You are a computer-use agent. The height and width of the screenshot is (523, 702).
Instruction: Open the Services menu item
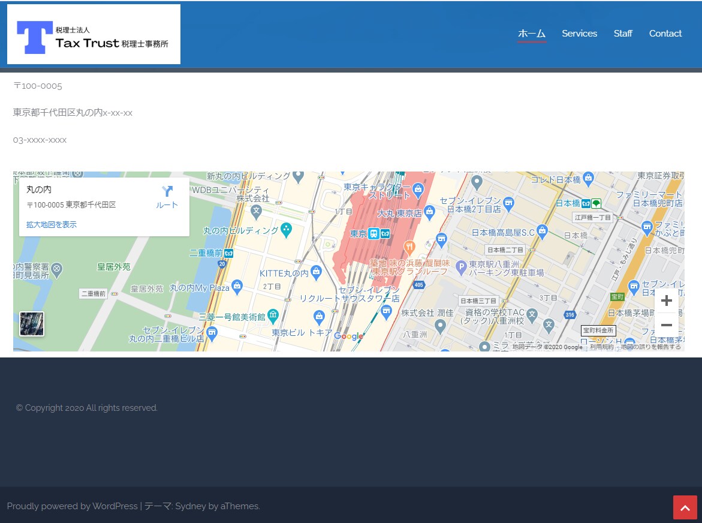pos(579,34)
